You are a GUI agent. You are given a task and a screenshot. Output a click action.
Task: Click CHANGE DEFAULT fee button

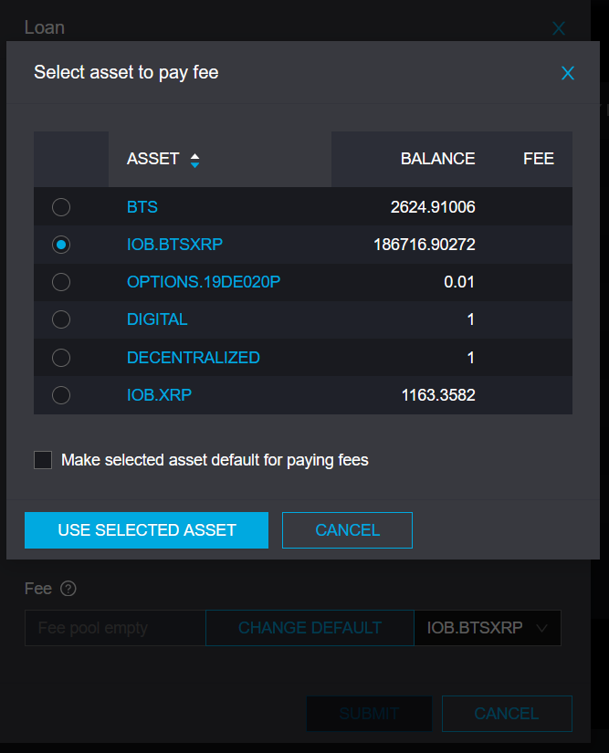tap(310, 628)
